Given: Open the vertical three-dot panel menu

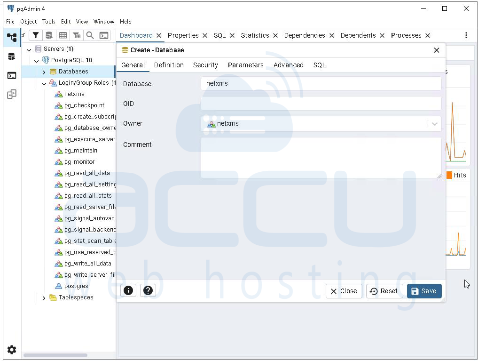Looking at the screenshot, I should 466,35.
